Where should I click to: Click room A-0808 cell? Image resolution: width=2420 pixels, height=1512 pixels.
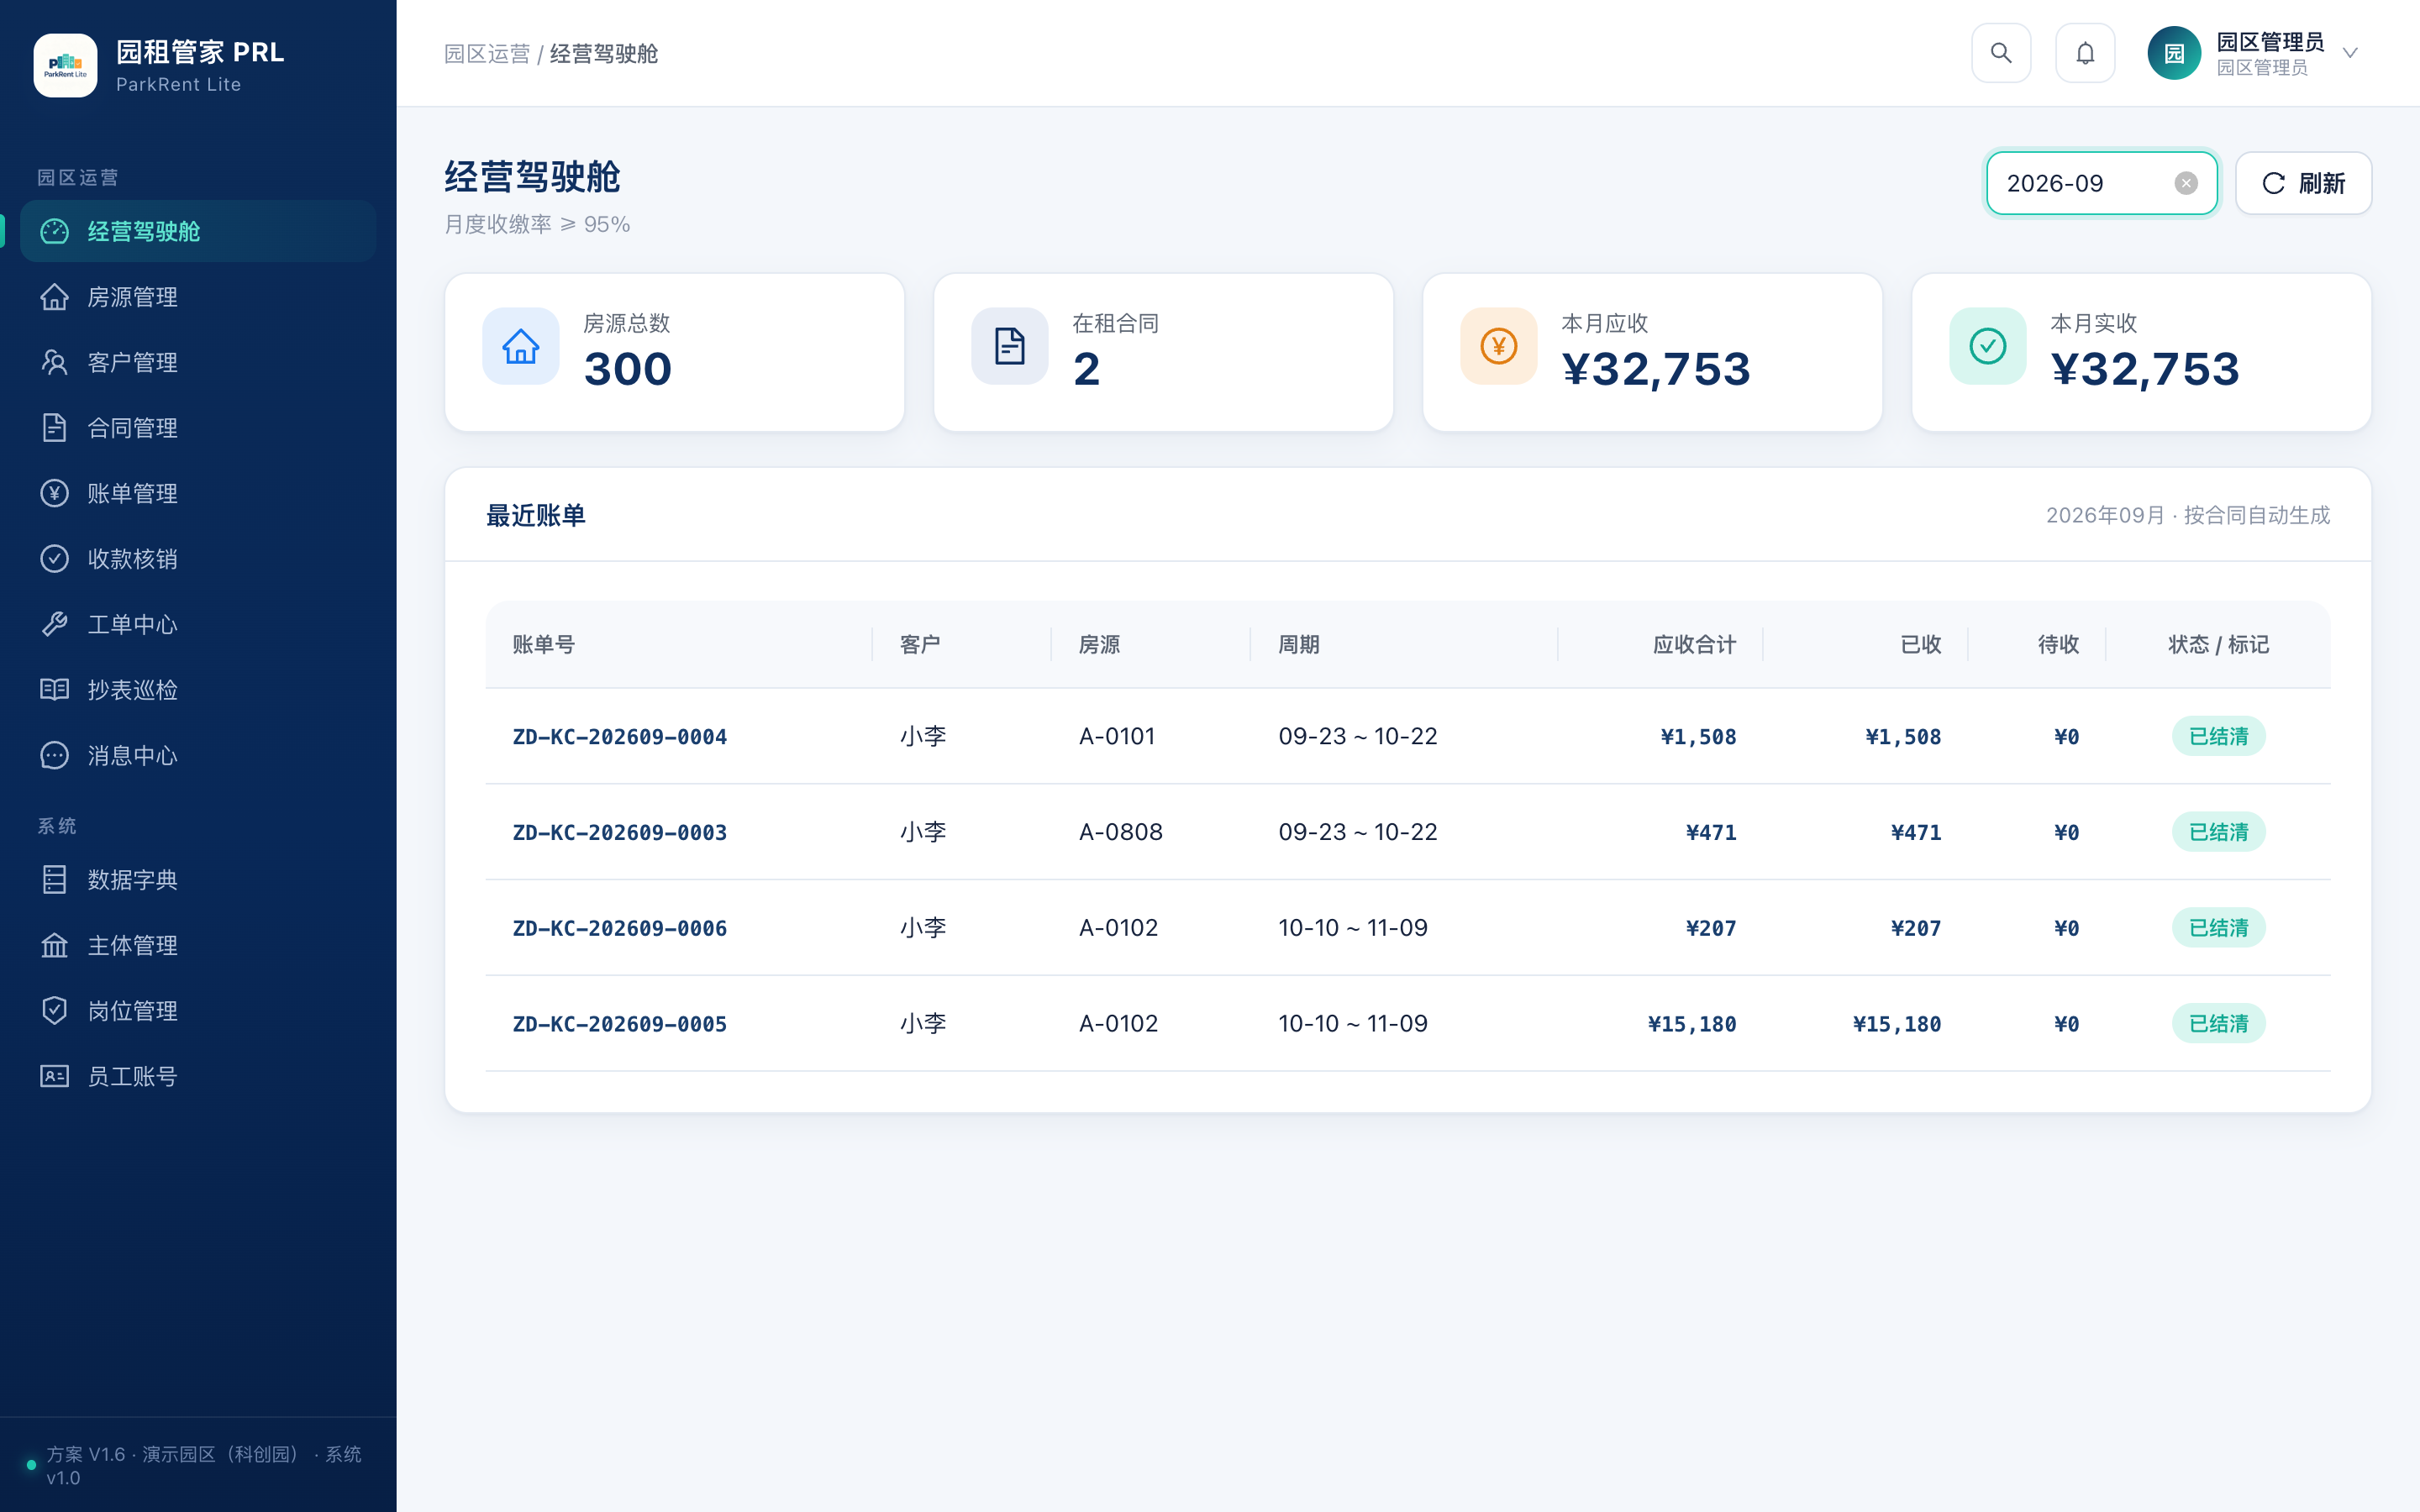[x=1120, y=832]
